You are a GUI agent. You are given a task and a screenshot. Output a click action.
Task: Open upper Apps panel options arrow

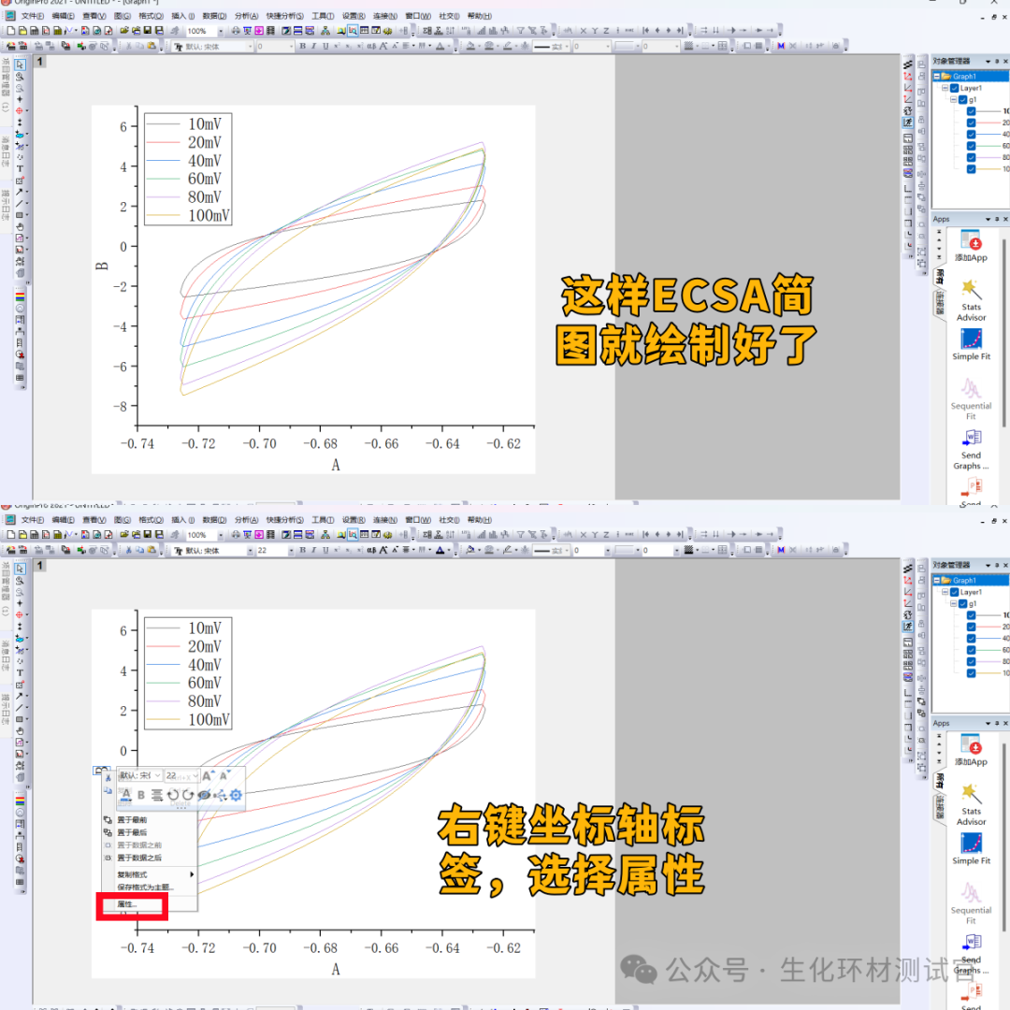point(988,219)
